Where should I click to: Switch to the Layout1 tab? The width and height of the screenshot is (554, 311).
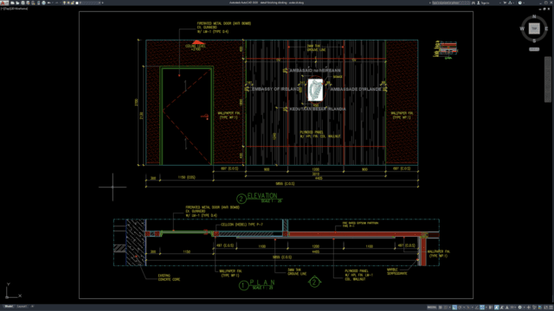[22, 307]
